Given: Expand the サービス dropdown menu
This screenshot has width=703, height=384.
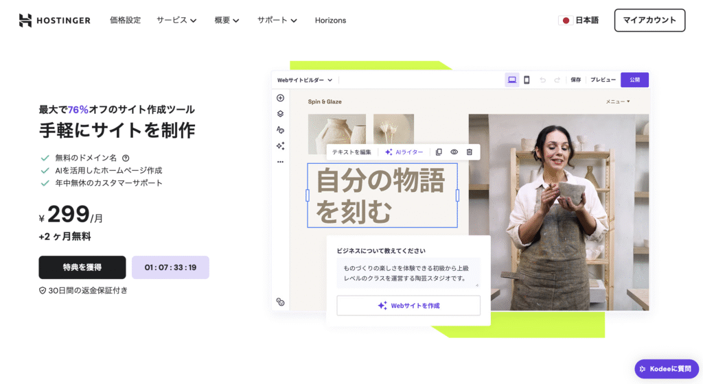Looking at the screenshot, I should [x=176, y=21].
